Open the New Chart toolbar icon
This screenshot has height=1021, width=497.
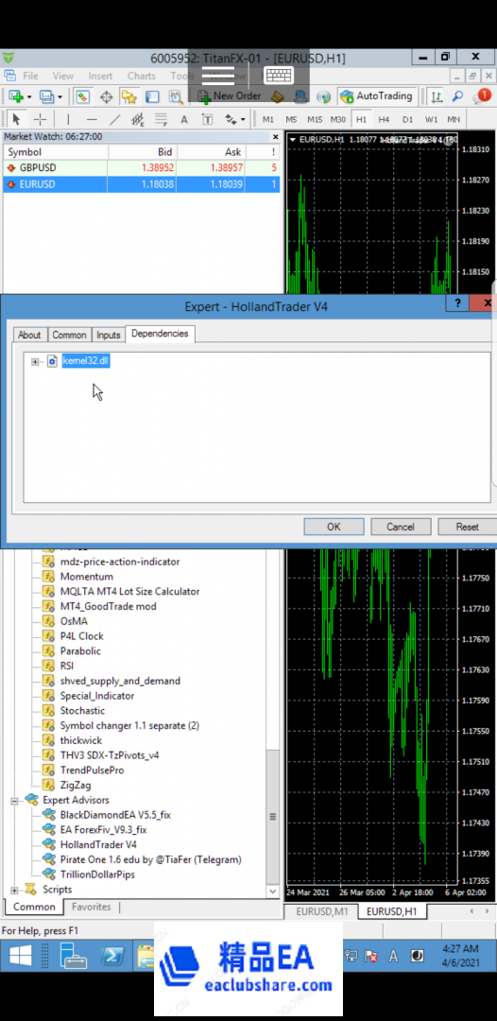[14, 96]
